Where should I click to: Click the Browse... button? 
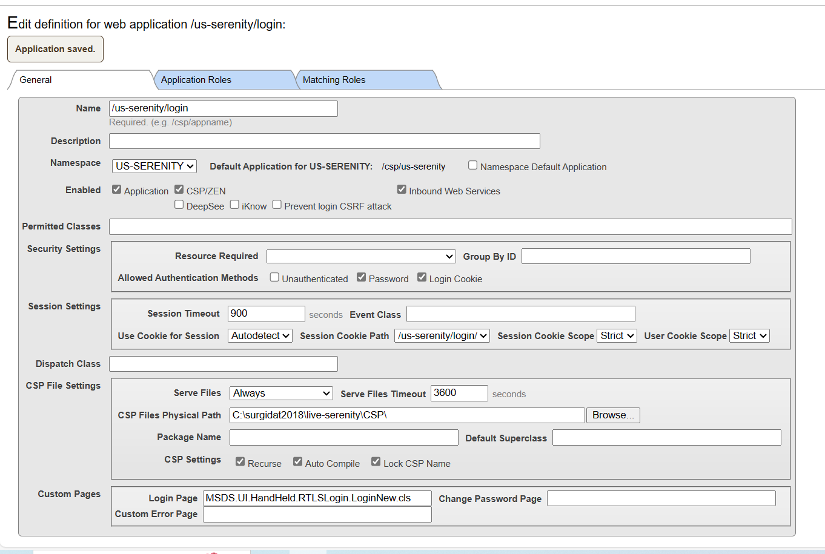613,415
